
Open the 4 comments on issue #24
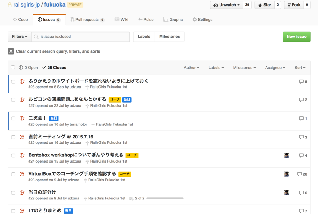tap(303, 155)
